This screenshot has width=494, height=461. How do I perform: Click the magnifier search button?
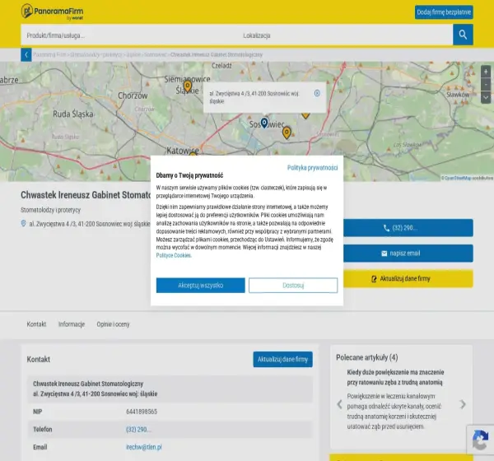point(463,35)
